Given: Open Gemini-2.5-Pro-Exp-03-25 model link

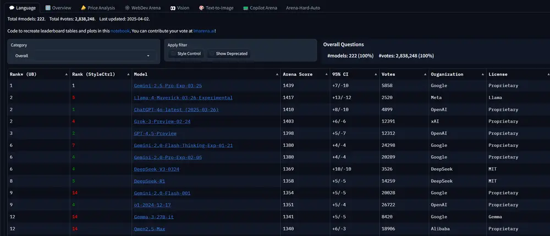Looking at the screenshot, I should coord(168,86).
